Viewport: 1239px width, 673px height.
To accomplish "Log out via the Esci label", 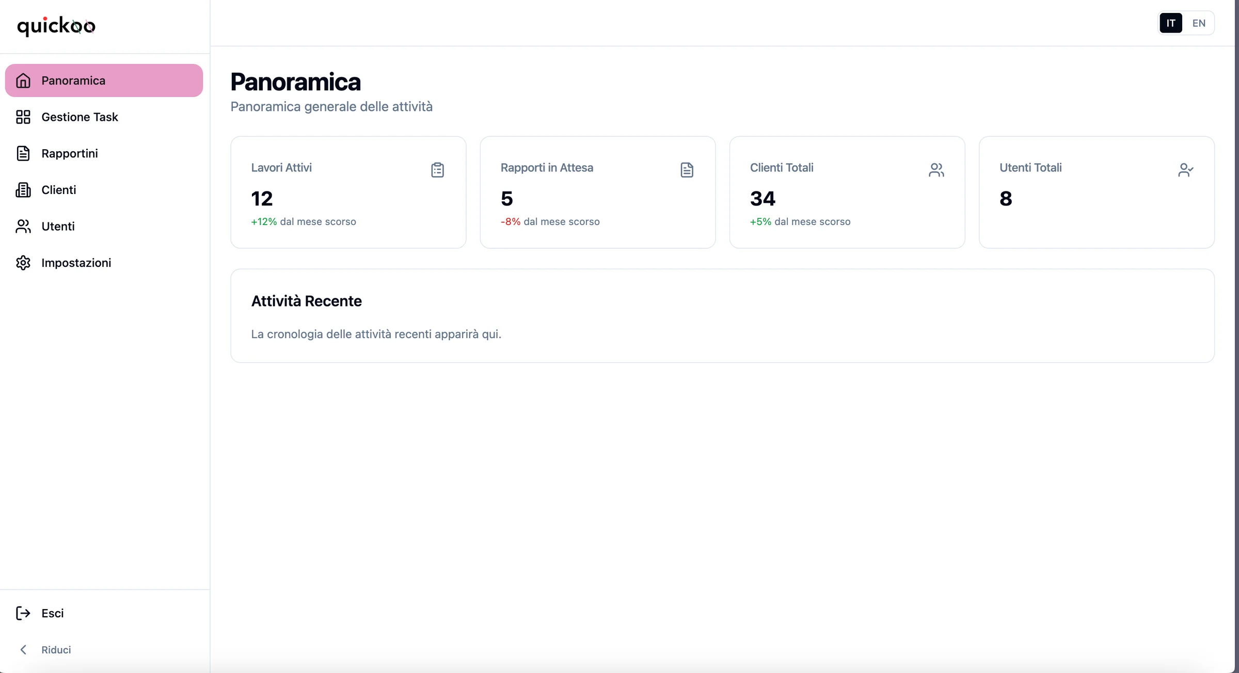I will [x=53, y=613].
